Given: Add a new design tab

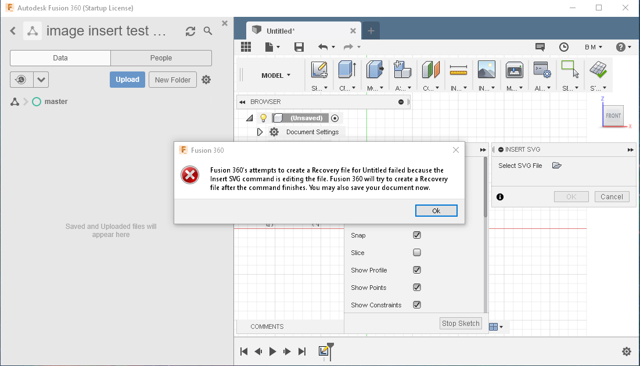Looking at the screenshot, I should (371, 31).
